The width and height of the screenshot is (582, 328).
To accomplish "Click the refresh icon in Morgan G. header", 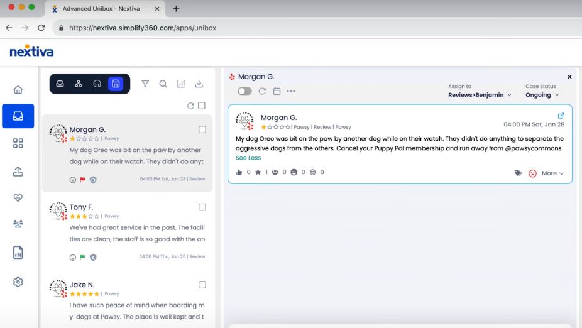I will [x=262, y=91].
